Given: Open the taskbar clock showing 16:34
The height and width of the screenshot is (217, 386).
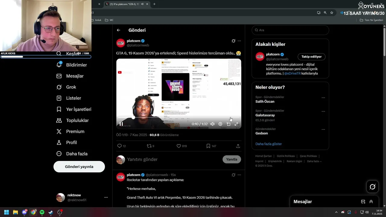Looking at the screenshot, I should coord(377,212).
